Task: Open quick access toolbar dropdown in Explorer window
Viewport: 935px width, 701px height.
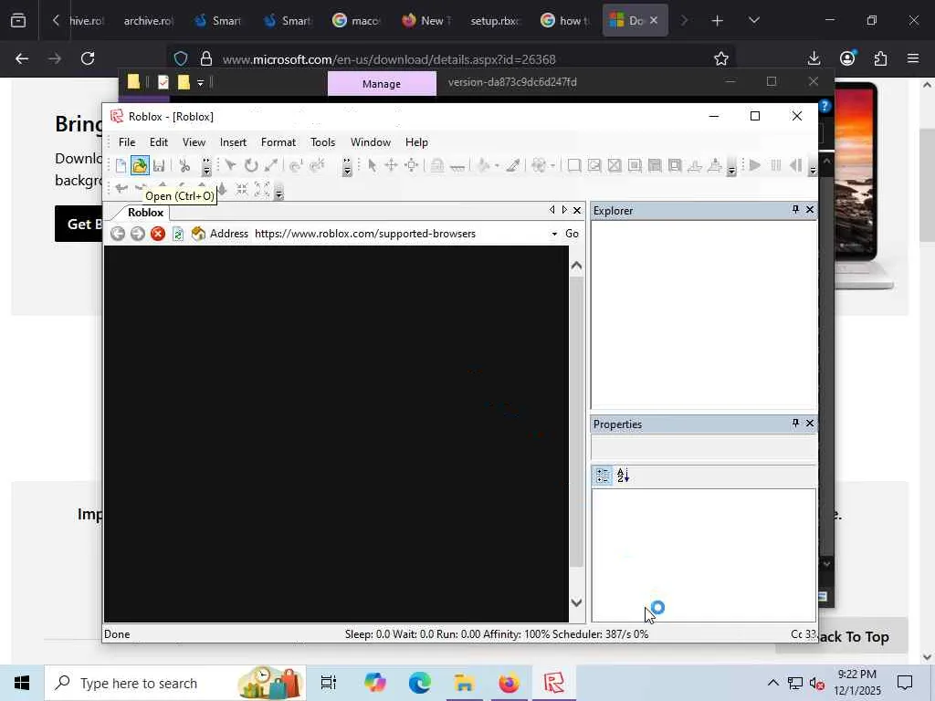Action: (x=200, y=83)
